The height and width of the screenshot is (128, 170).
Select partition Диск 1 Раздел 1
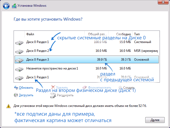(x=87, y=77)
